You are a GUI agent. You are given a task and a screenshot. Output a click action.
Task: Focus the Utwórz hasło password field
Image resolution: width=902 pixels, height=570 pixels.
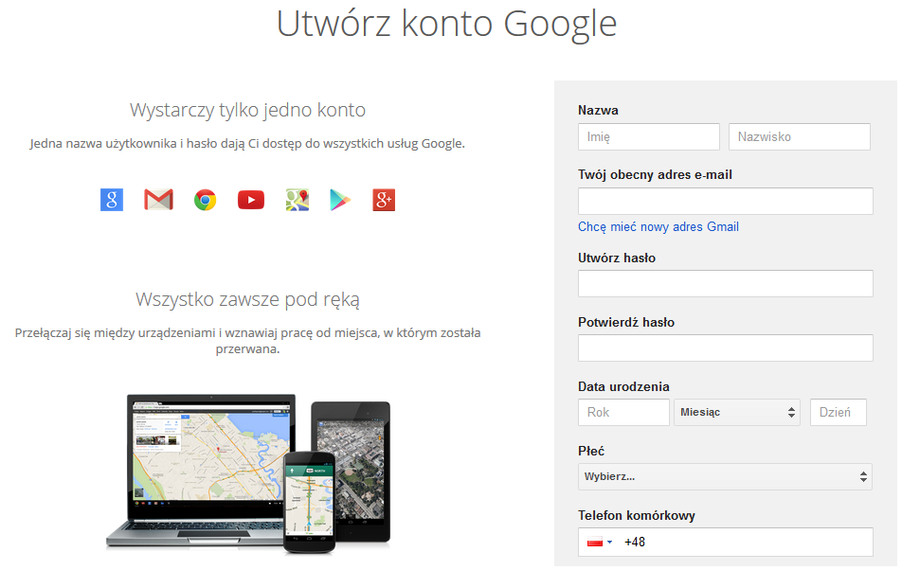[726, 284]
